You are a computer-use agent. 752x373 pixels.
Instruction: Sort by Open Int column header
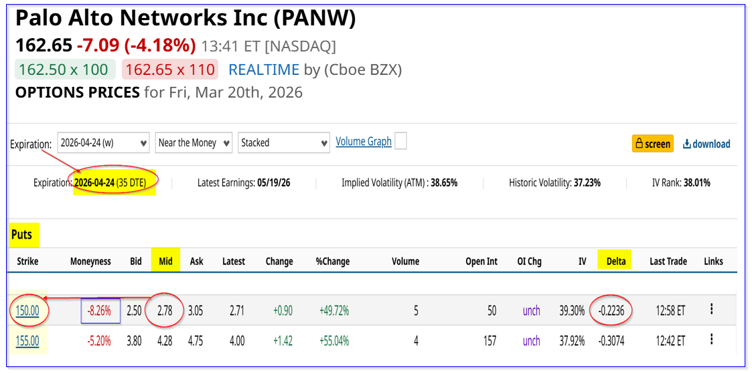[x=481, y=261]
